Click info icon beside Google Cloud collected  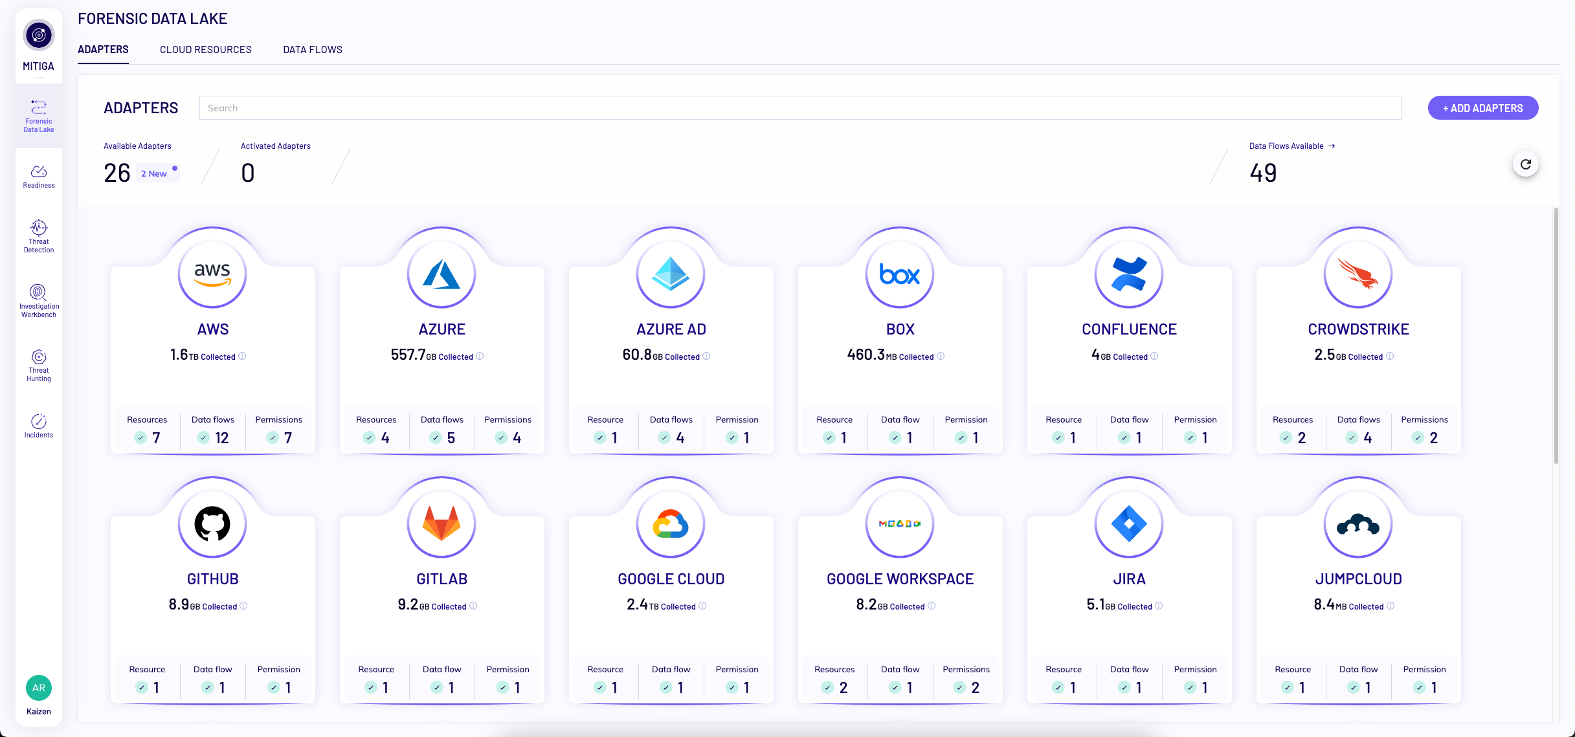coord(702,606)
